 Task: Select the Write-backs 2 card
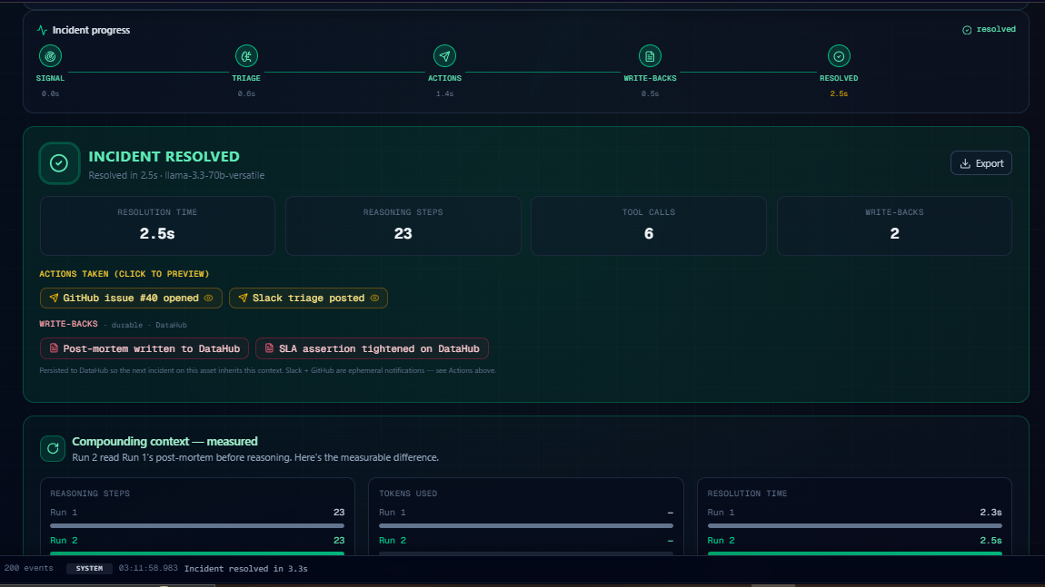(x=894, y=226)
